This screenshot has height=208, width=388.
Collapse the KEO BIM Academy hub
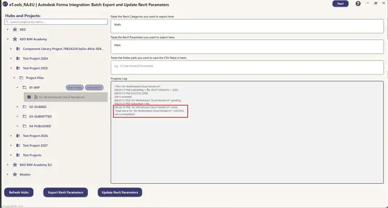[x=7, y=39]
